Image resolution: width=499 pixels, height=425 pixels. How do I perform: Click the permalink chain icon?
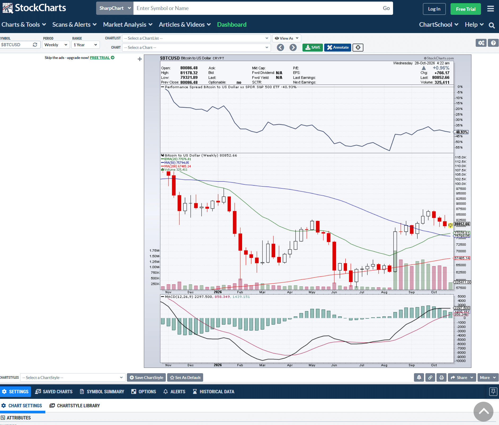click(430, 377)
